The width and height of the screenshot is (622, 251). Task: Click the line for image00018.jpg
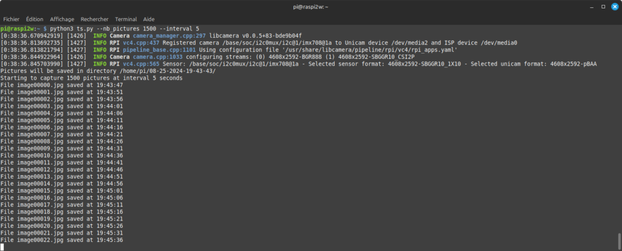pyautogui.click(x=61, y=211)
